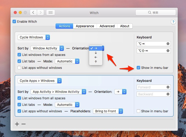
Task: Enable List apps without windows in Cycle Windows
Action: click(x=19, y=68)
